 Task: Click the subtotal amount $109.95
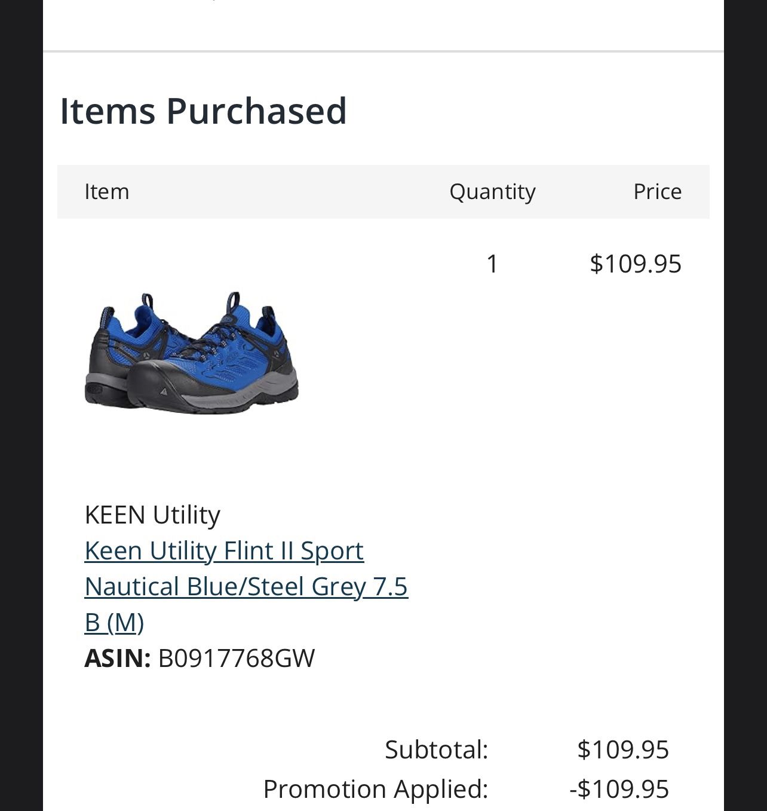click(622, 749)
